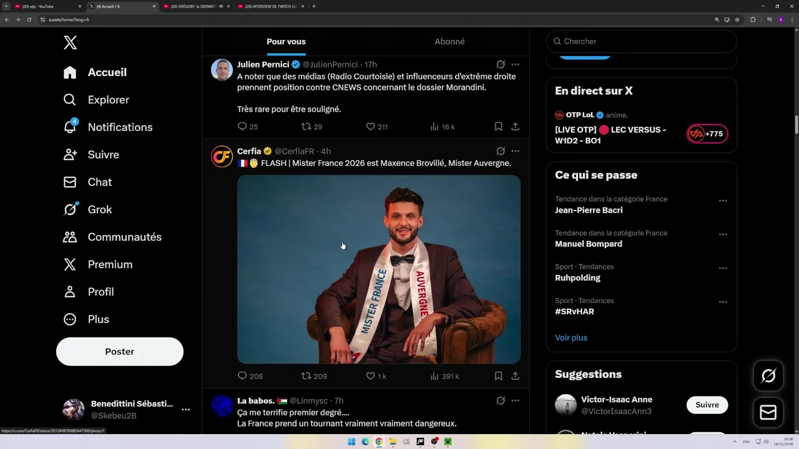Switch to the Abonné tab
799x449 pixels.
(449, 41)
